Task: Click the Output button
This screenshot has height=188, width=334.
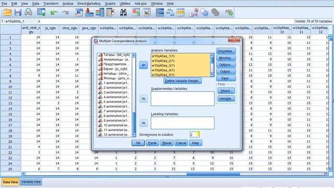Action: 226,72
